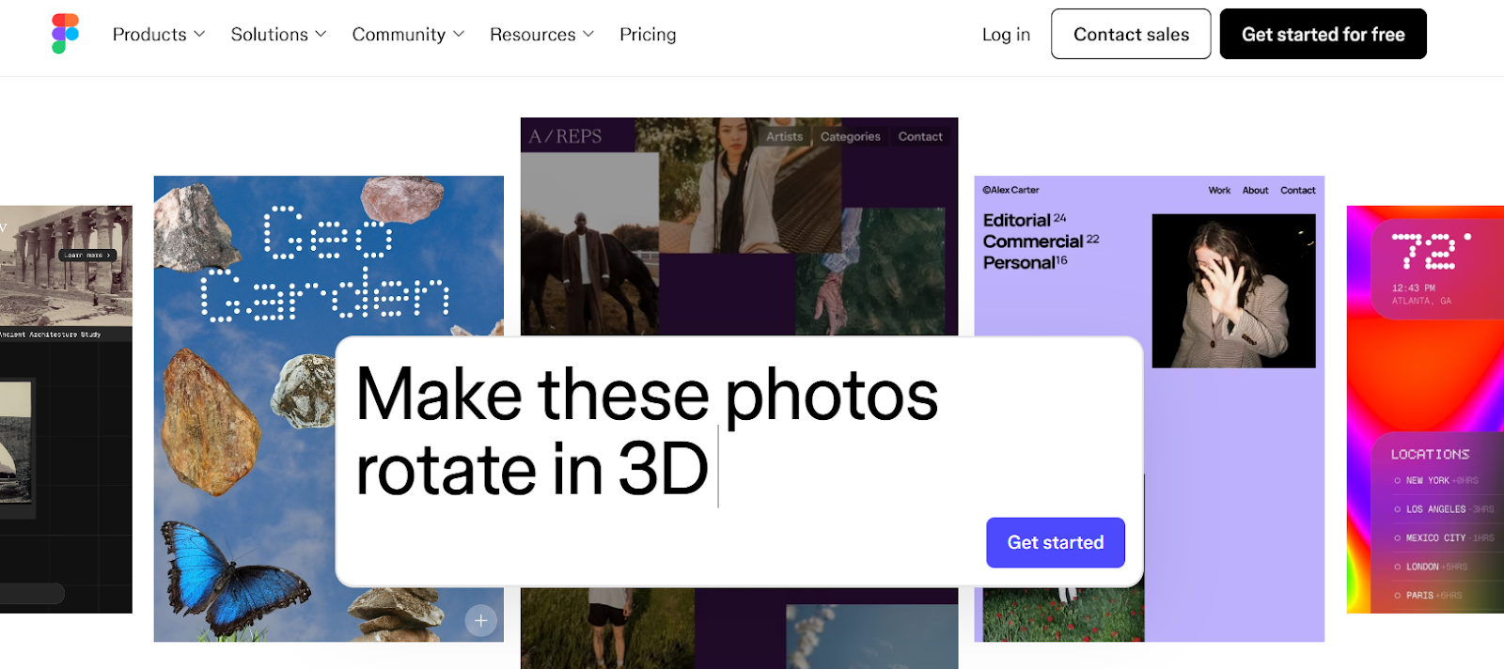Select the colorful weather locations thumbnail
Image resolution: width=1504 pixels, height=669 pixels.
tap(1424, 376)
